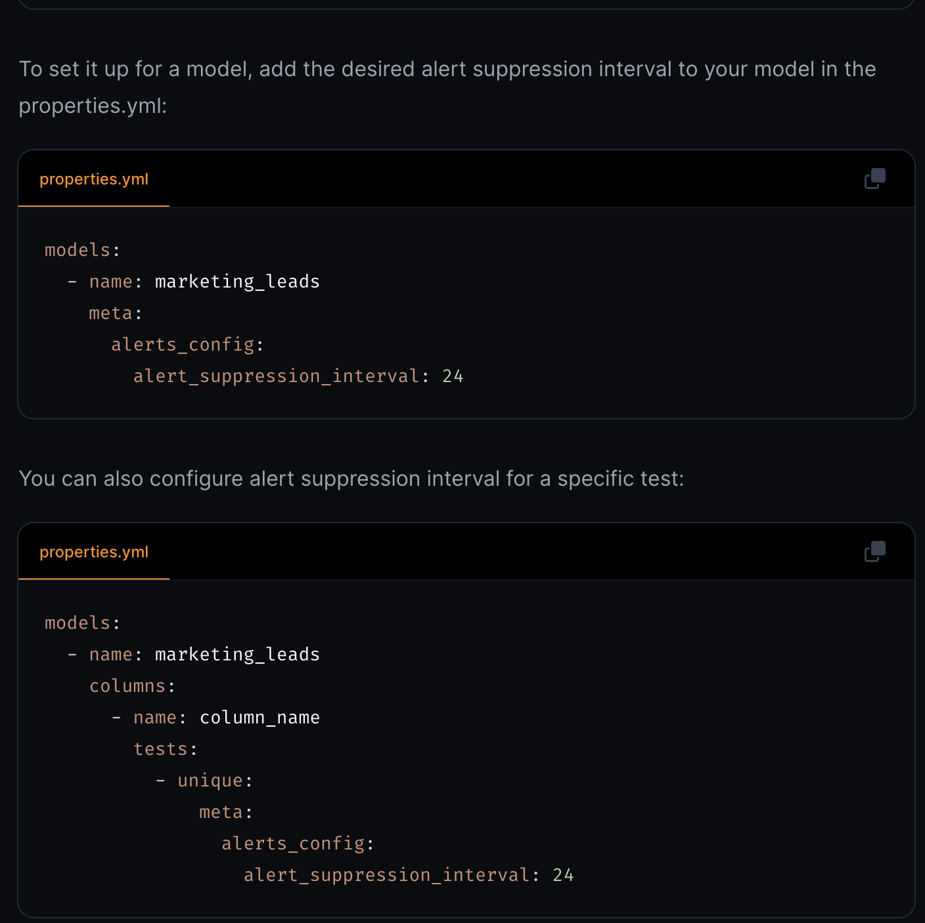Click the tests key in the code

tap(161, 749)
